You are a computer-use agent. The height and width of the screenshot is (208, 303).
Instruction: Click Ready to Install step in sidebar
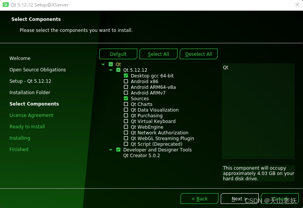[x=27, y=126]
